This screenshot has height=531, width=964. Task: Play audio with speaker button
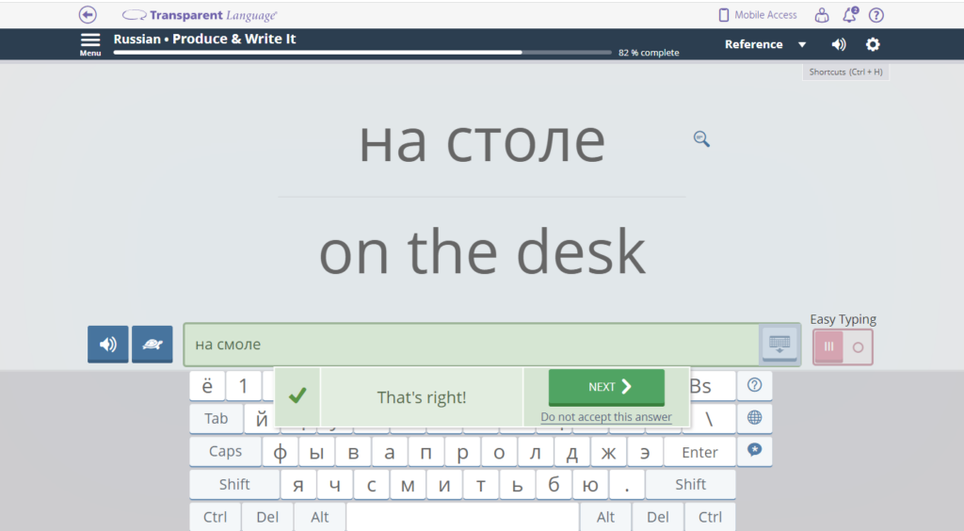108,345
